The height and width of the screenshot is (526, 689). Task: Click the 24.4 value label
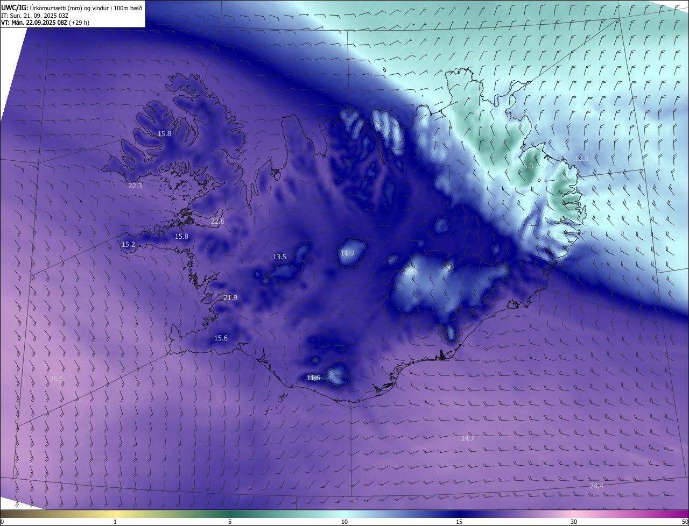pyautogui.click(x=596, y=486)
